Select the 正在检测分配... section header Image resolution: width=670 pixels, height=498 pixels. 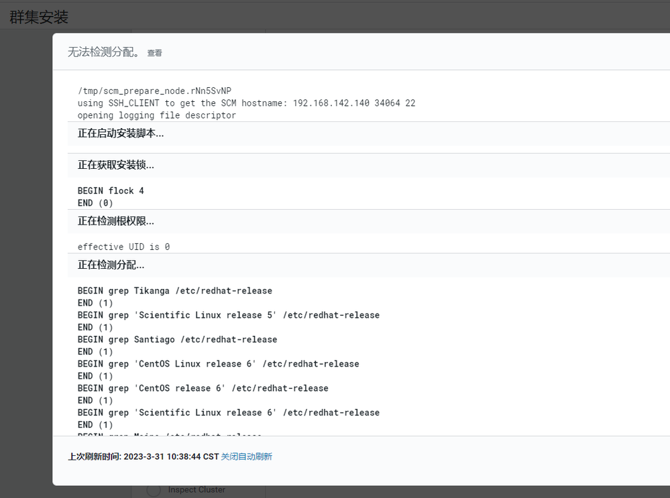[x=368, y=265]
